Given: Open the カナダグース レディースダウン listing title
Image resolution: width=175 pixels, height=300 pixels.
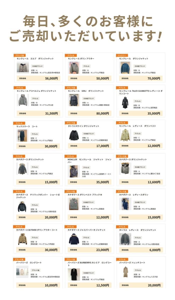Looking at the screenshot, I should click(134, 195).
